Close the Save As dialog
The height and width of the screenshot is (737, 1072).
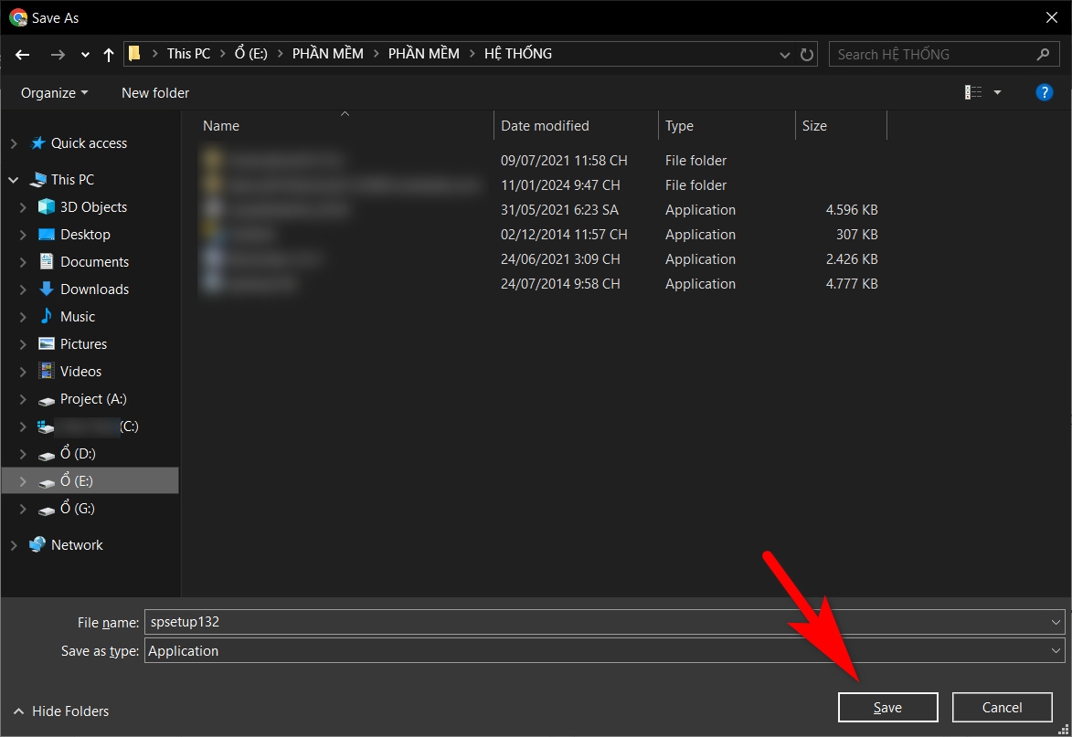(x=1052, y=17)
